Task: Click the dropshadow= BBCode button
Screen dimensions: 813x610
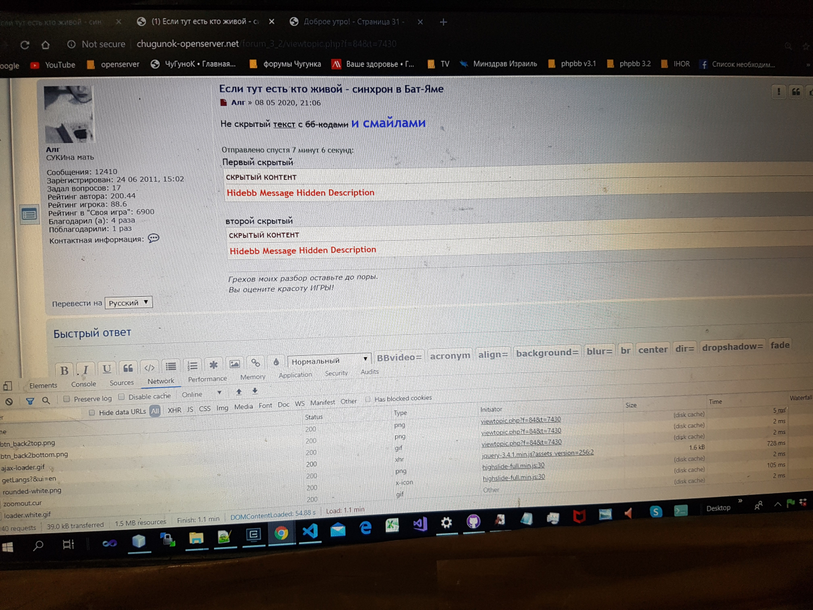Action: [x=732, y=347]
